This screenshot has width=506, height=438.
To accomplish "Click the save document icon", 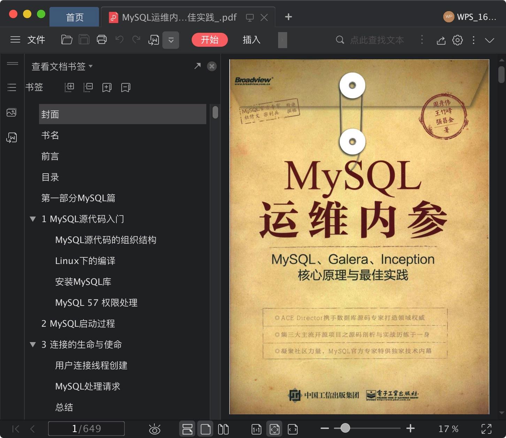I will point(84,40).
